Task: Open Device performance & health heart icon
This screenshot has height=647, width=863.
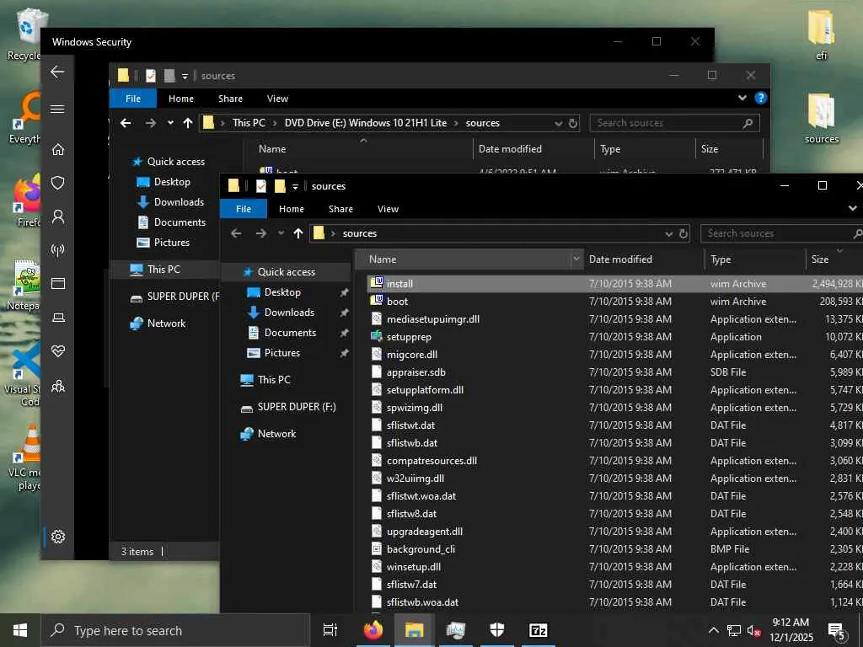Action: point(58,351)
